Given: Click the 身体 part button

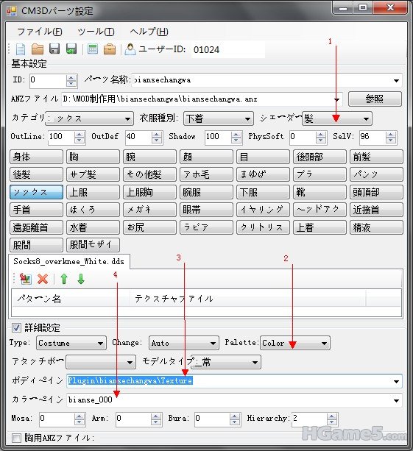Looking at the screenshot, I should point(36,157).
